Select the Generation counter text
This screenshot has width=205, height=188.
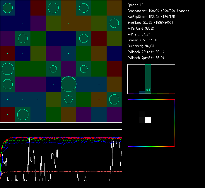click(x=158, y=11)
